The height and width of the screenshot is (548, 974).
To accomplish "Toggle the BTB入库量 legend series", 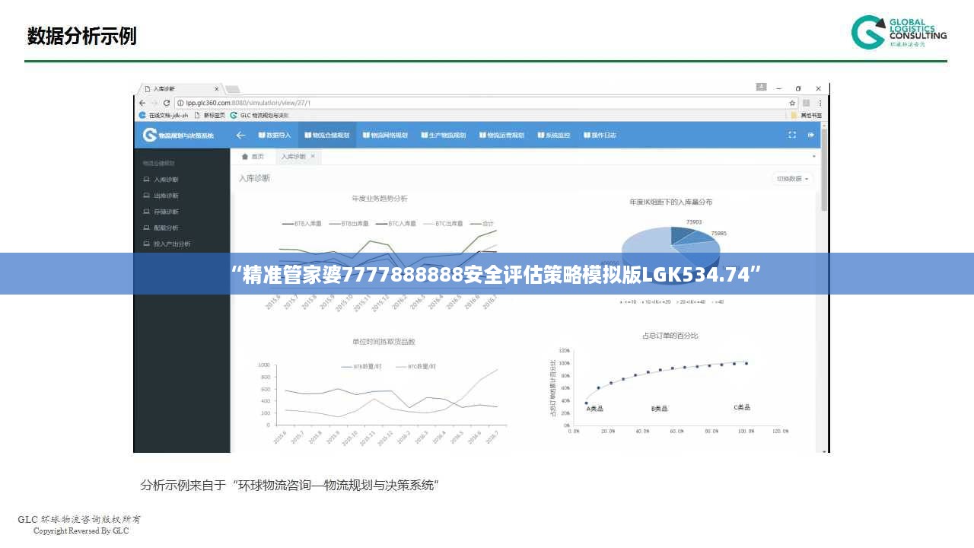I will tap(302, 224).
